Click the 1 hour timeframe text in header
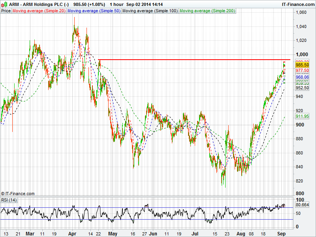 pyautogui.click(x=117, y=4)
